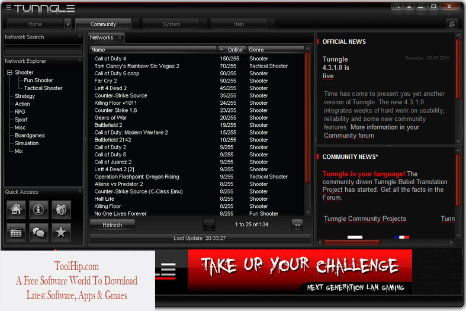The width and height of the screenshot is (466, 311).
Task: Select Counter-Strike Source network
Action: pyautogui.click(x=197, y=95)
